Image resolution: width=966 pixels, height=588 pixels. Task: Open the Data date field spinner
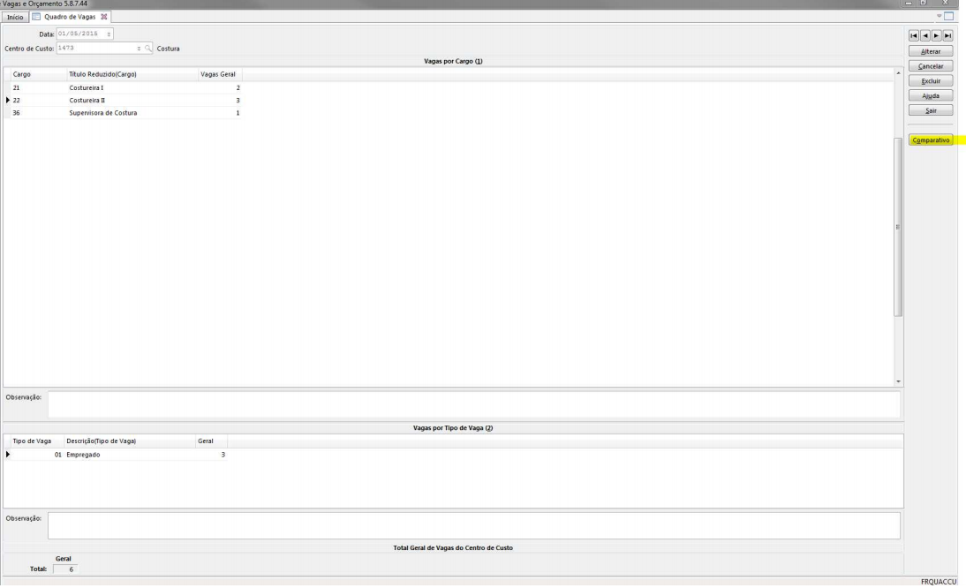[x=108, y=34]
